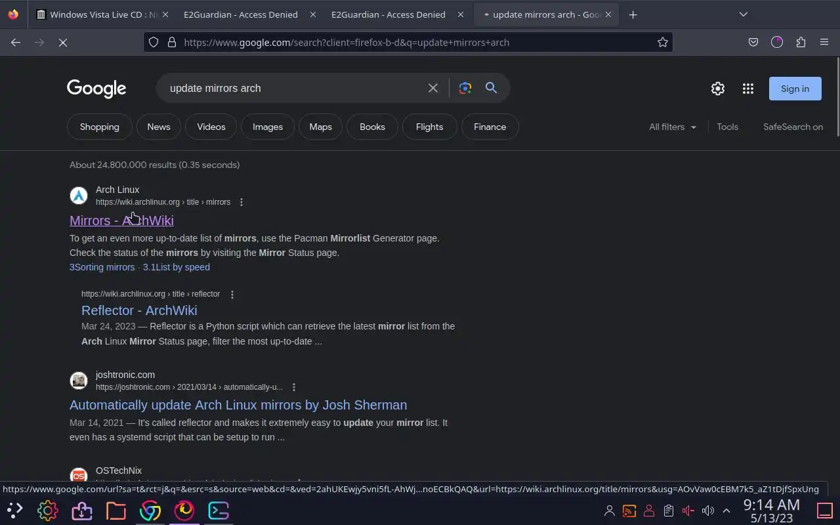Expand hidden system tray icons
The height and width of the screenshot is (525, 840).
(x=726, y=511)
